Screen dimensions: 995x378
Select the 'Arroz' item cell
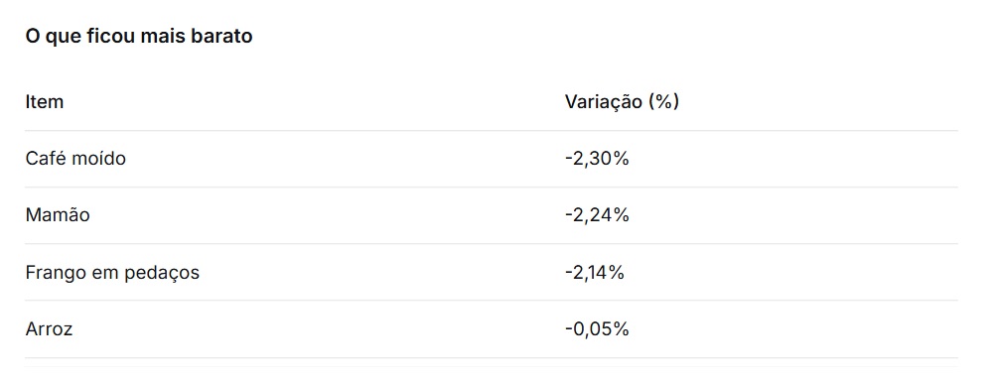pos(49,329)
